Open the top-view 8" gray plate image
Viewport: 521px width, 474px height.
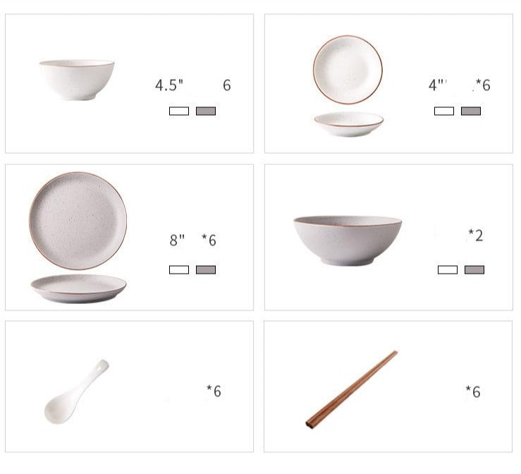coord(78,221)
